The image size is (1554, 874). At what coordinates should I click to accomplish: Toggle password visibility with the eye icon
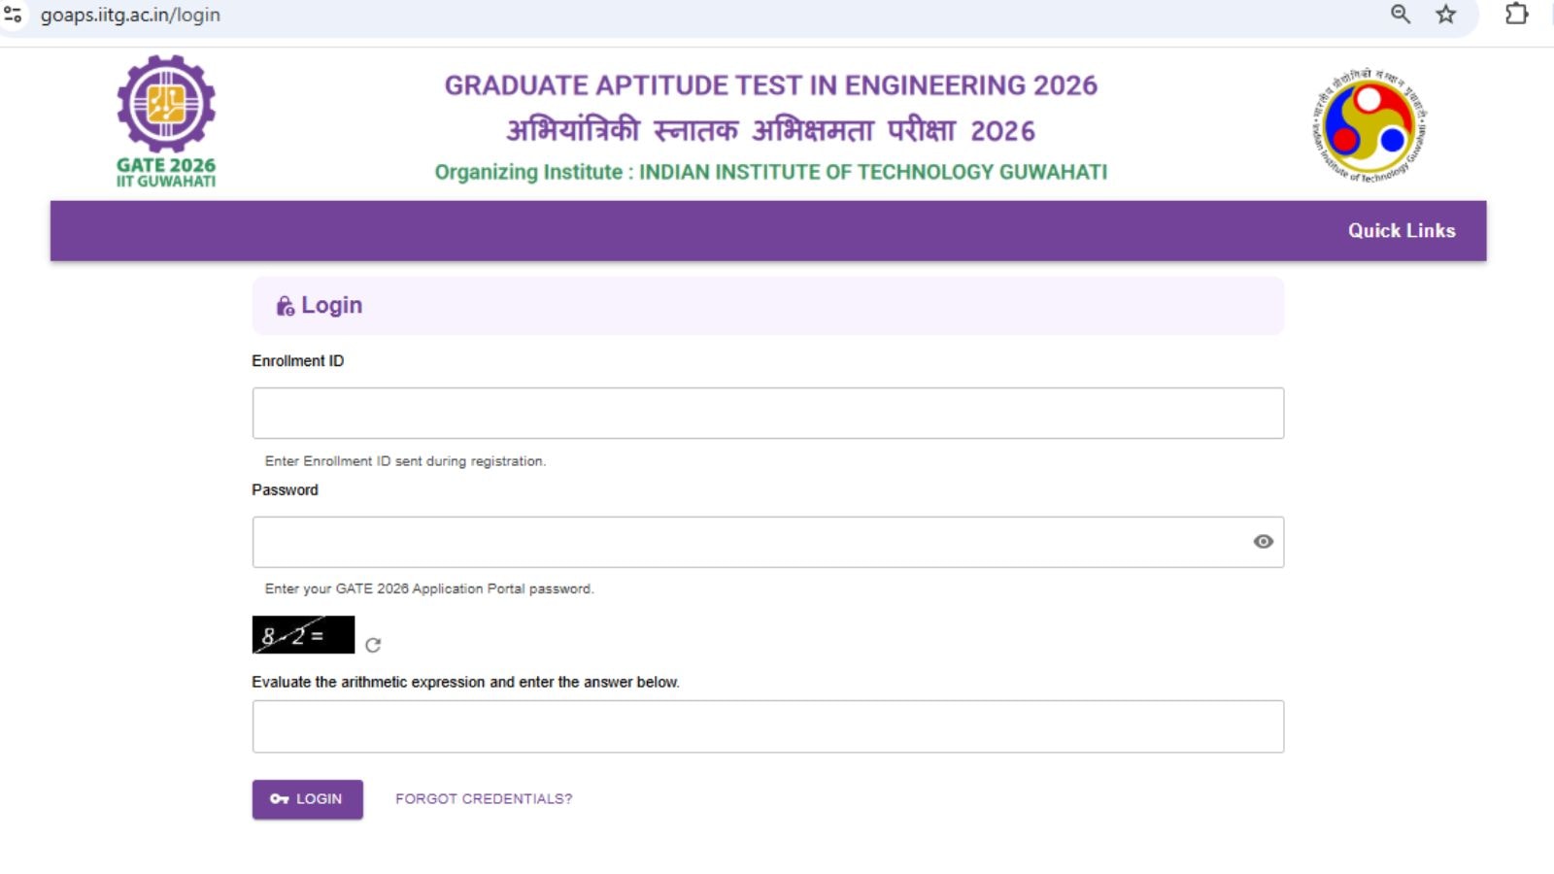tap(1263, 541)
